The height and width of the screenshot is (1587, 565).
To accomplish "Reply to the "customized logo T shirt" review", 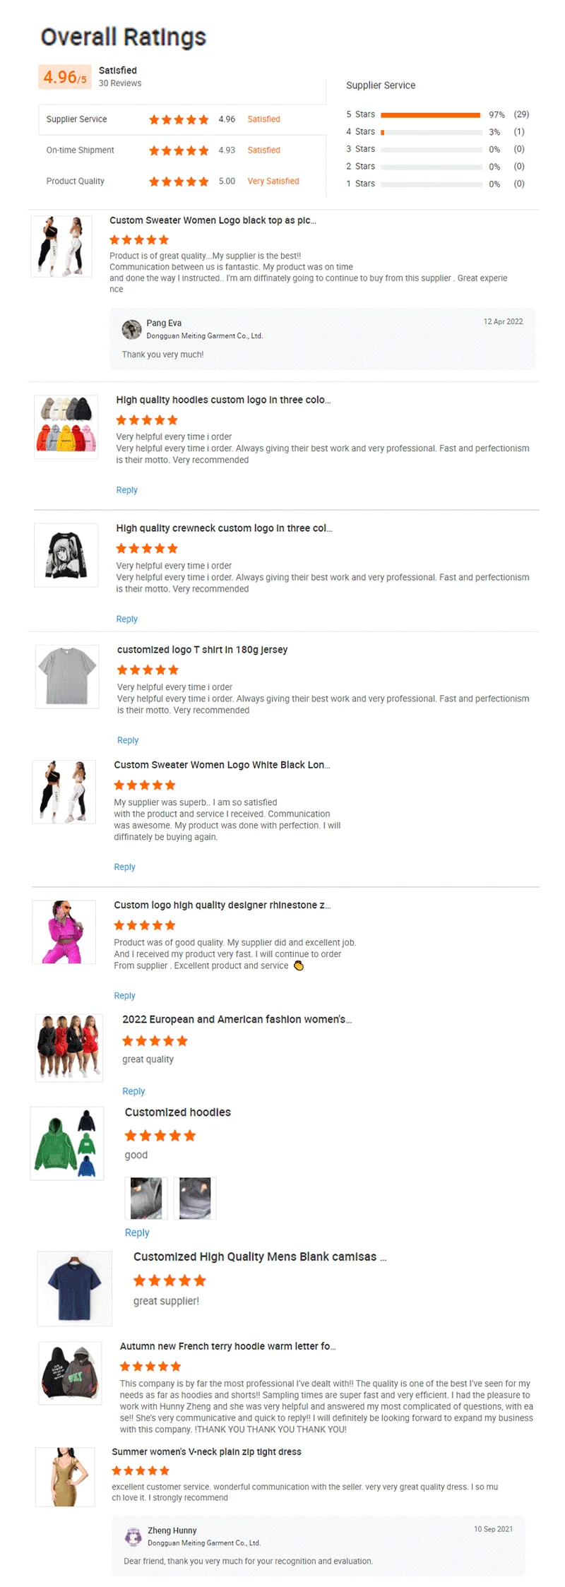I will (x=128, y=740).
